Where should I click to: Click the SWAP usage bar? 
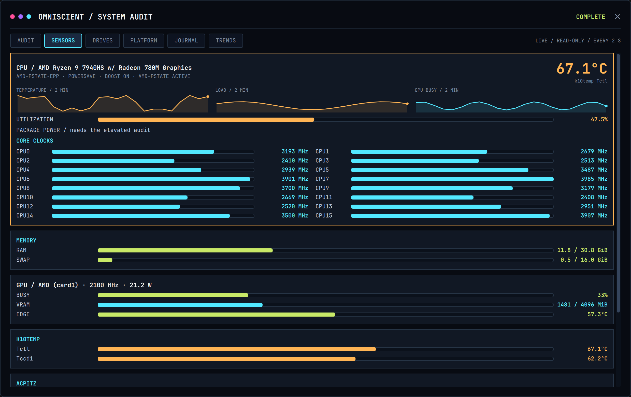(325, 260)
